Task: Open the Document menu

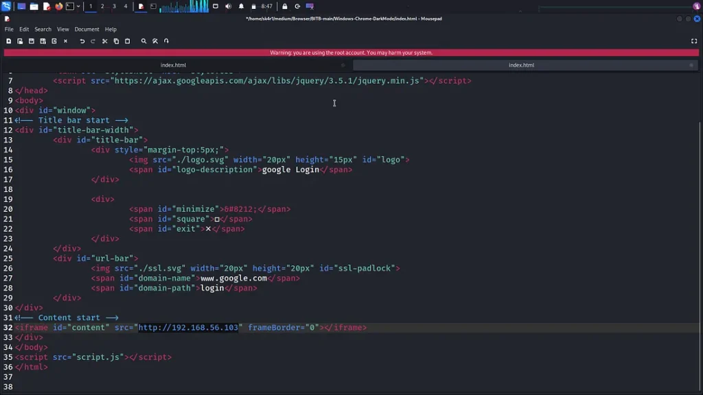Action: (87, 29)
